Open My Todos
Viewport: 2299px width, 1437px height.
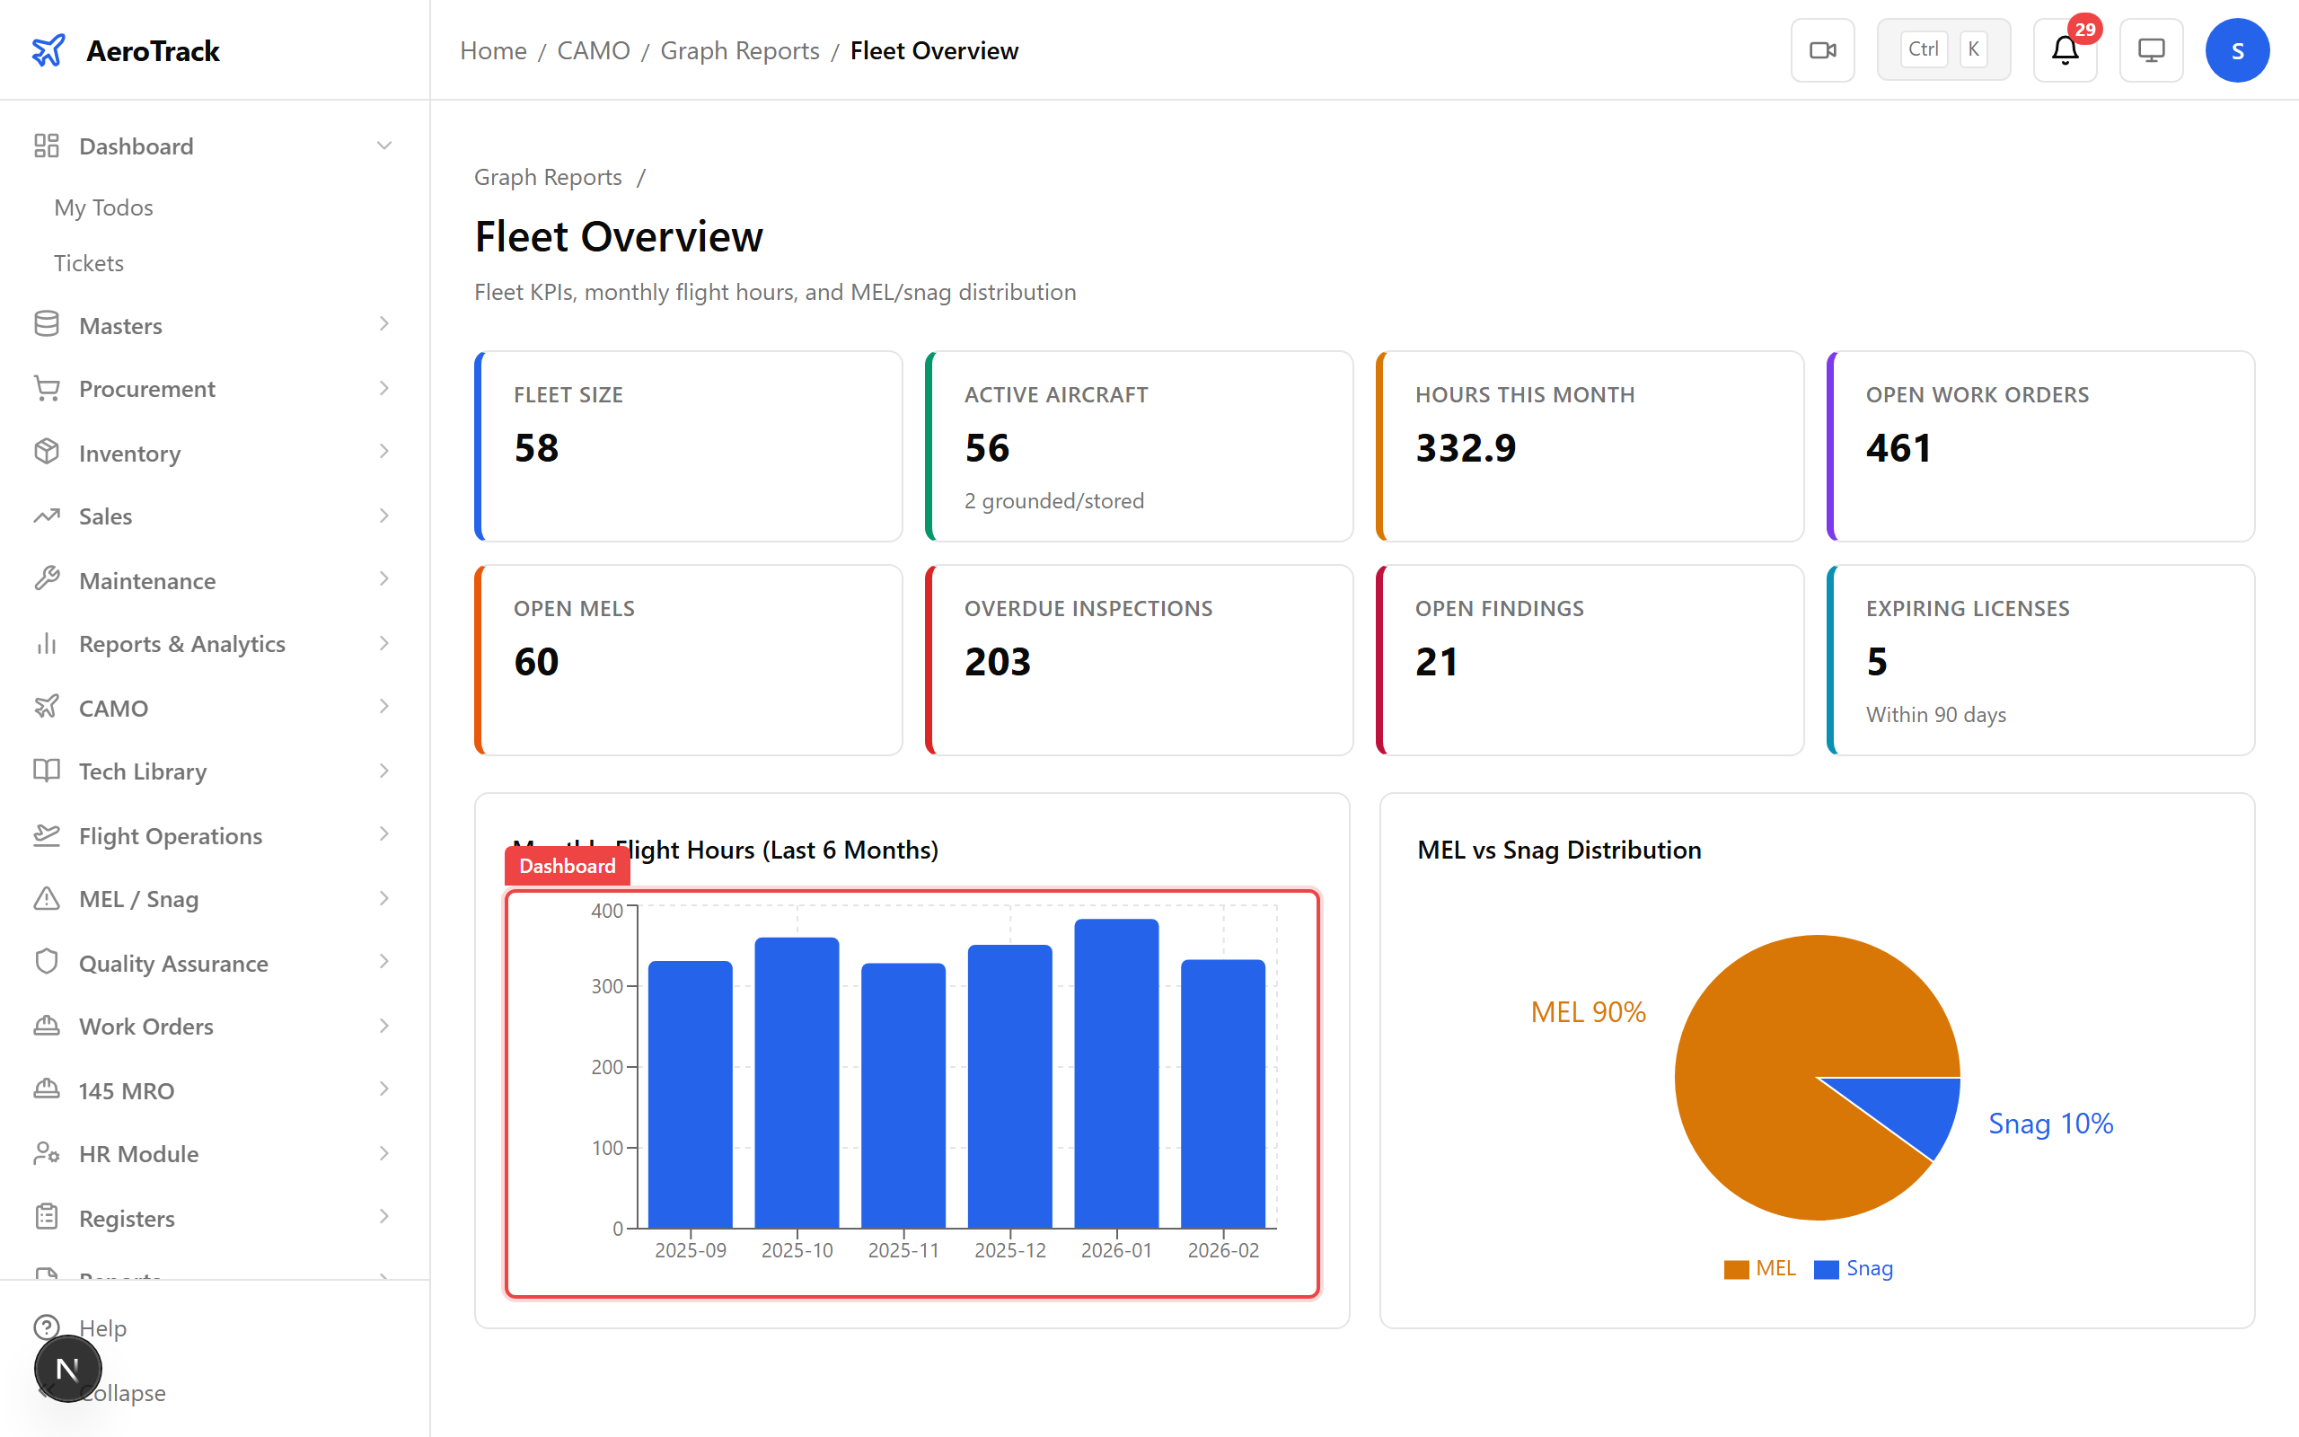tap(102, 207)
